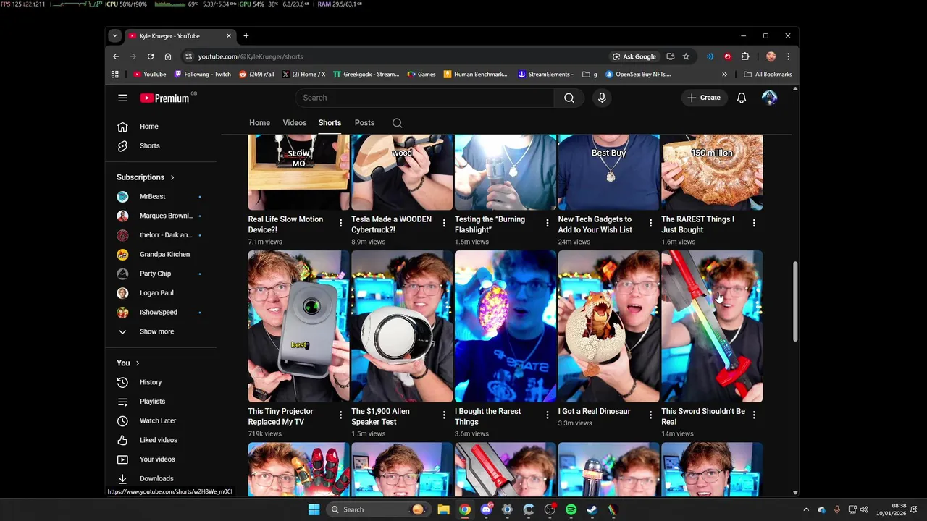Expand the You section chevron

coord(137,363)
